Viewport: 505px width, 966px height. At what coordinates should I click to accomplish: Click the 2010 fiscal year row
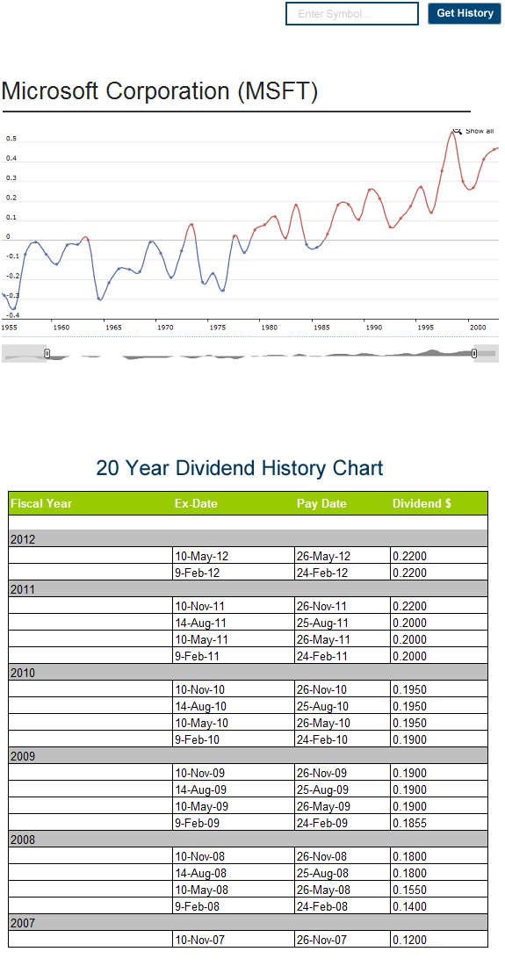249,672
